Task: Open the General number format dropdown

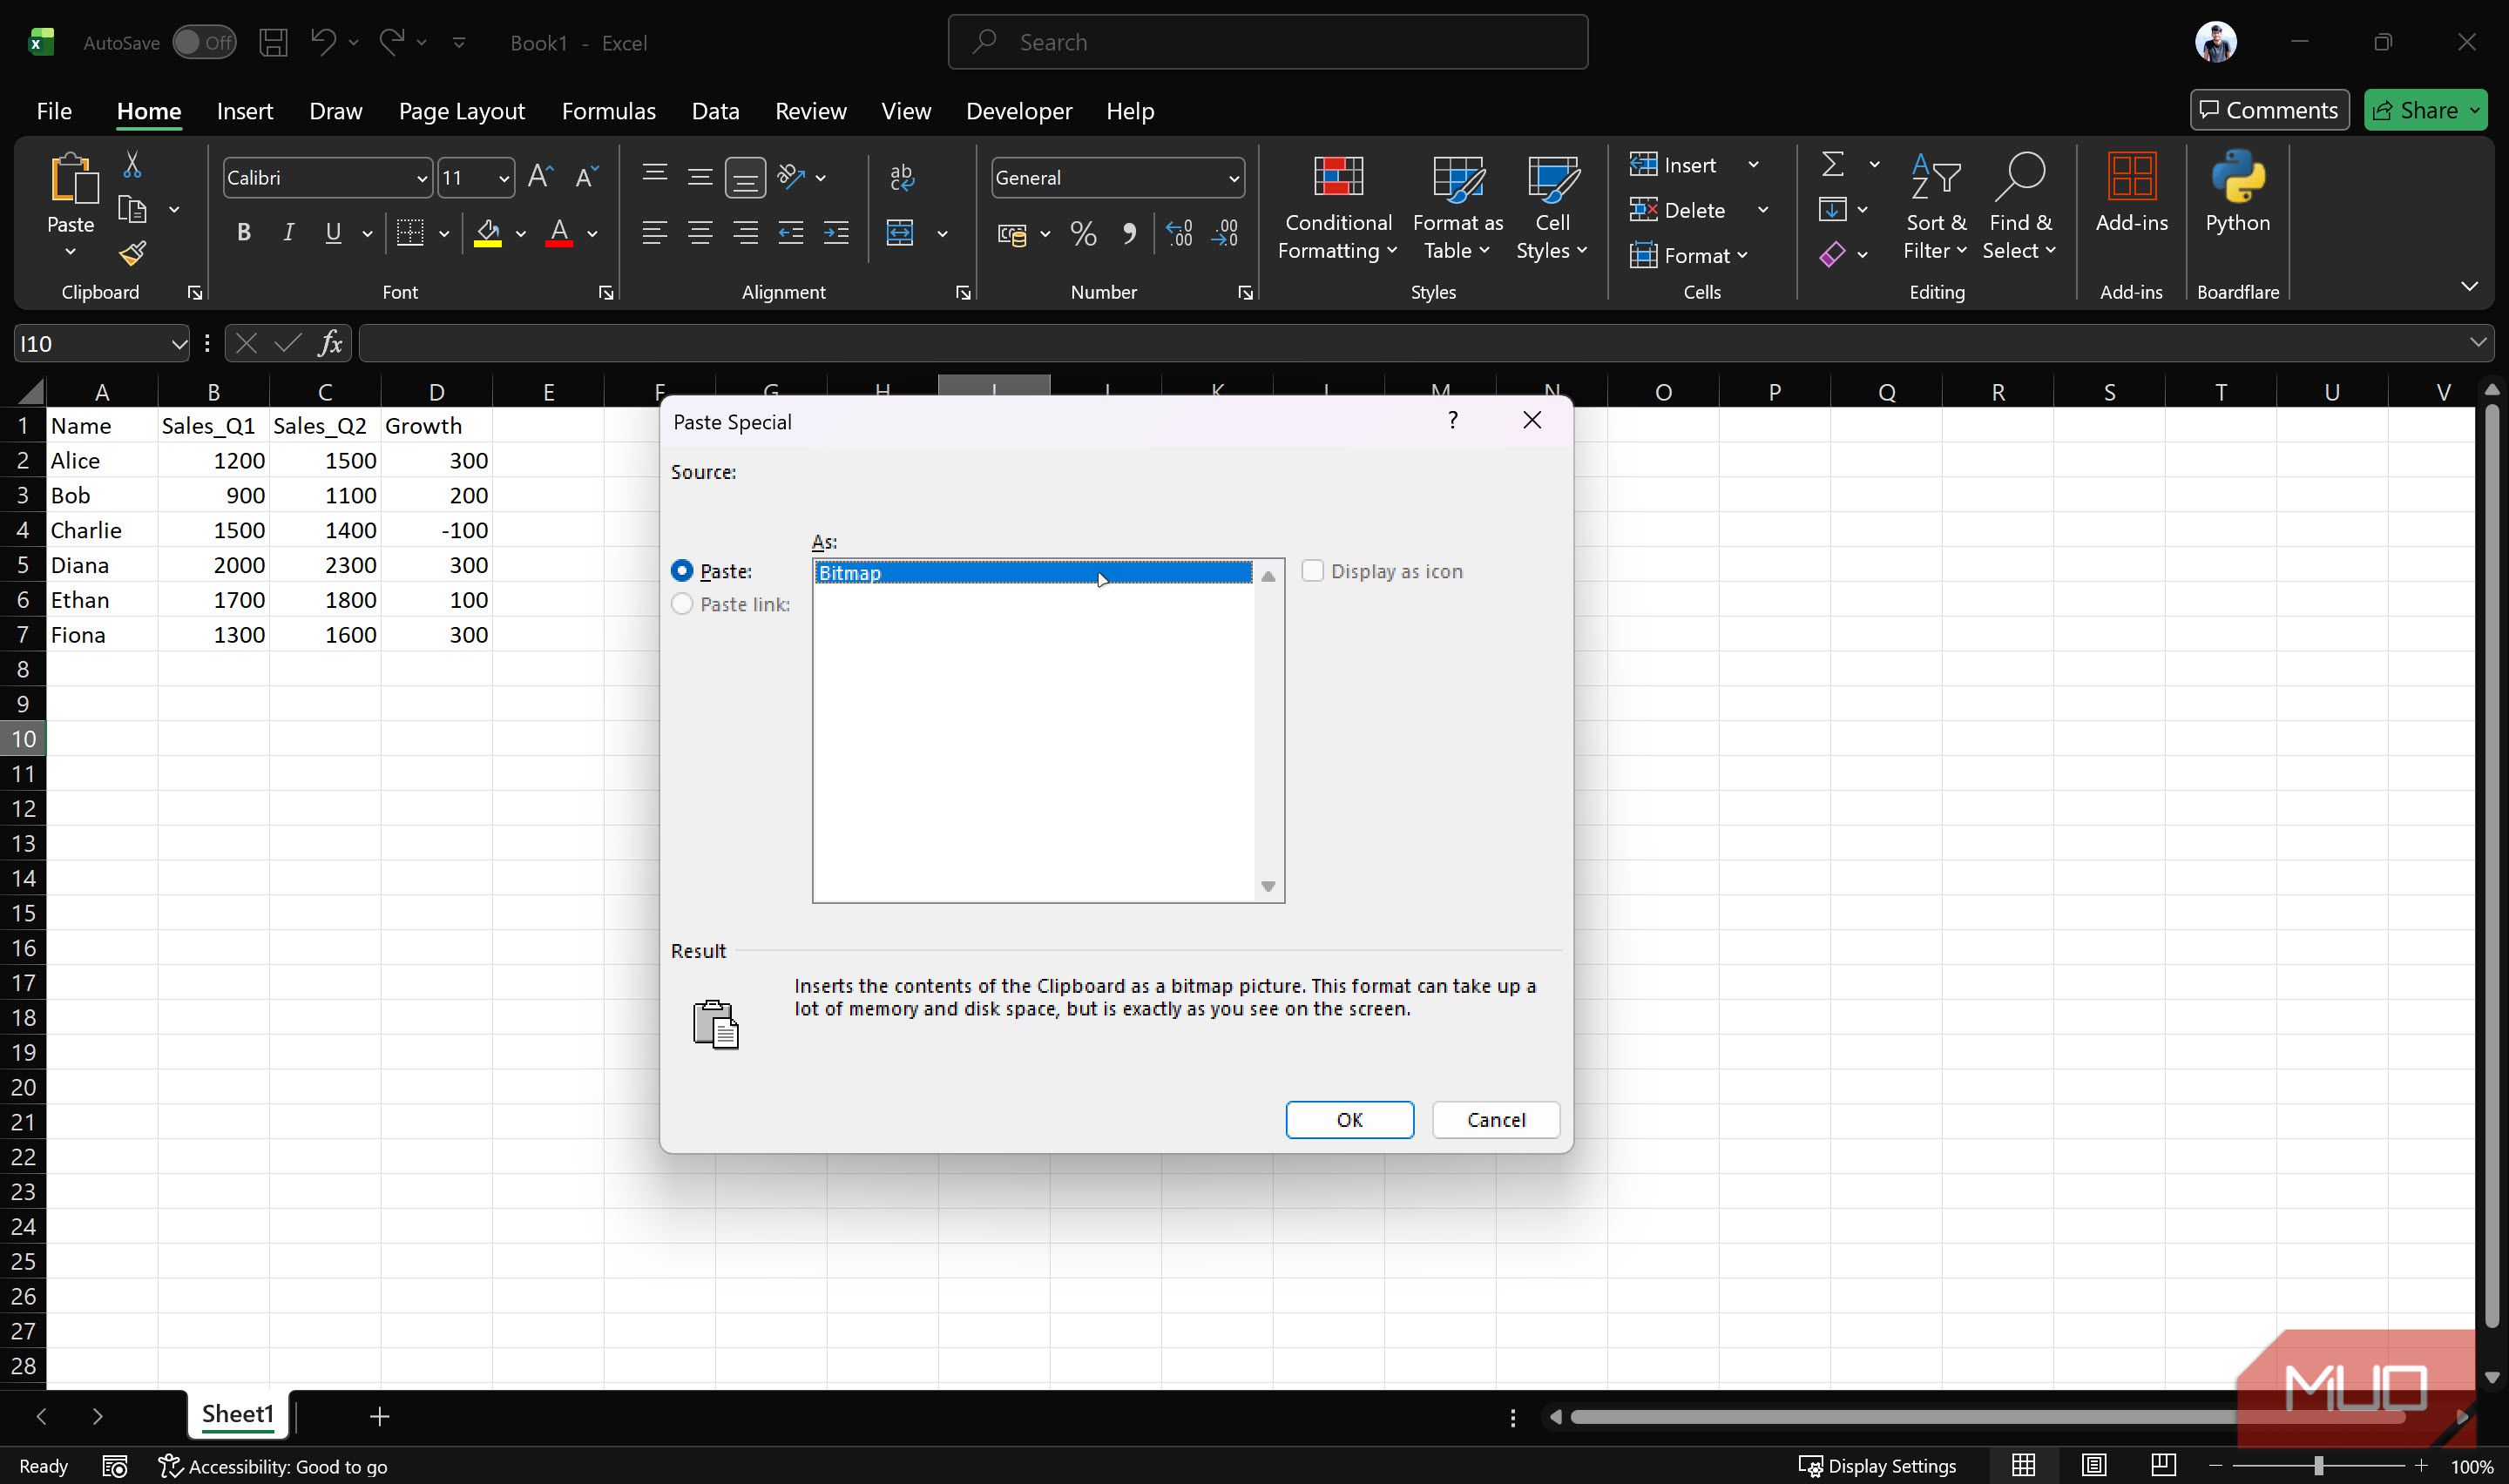Action: [1233, 179]
